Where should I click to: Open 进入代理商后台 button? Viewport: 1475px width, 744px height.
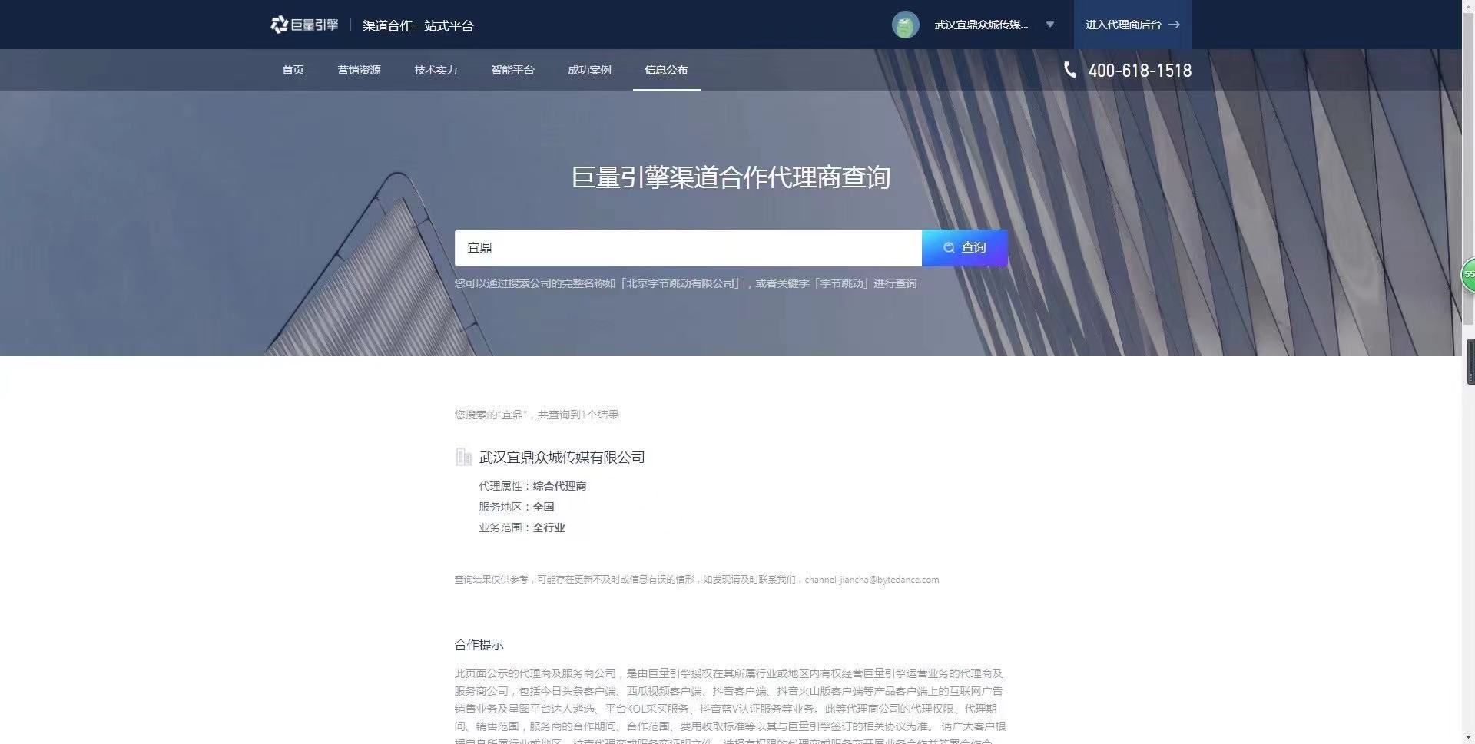[1132, 25]
